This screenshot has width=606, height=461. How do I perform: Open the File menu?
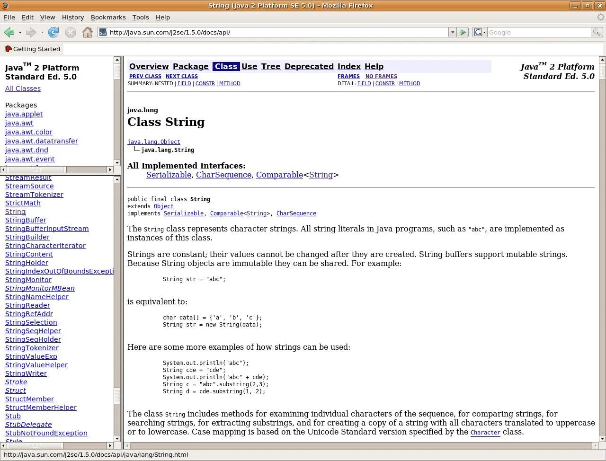coord(9,17)
